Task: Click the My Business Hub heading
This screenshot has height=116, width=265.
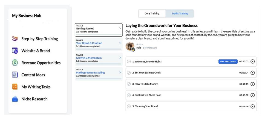Action: coord(27,16)
